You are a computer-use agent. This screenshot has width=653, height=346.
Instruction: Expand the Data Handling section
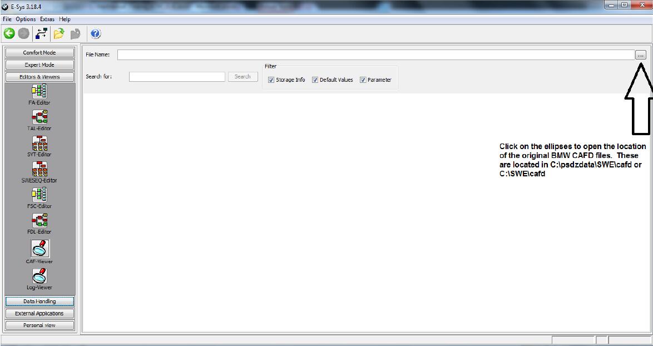click(x=39, y=301)
